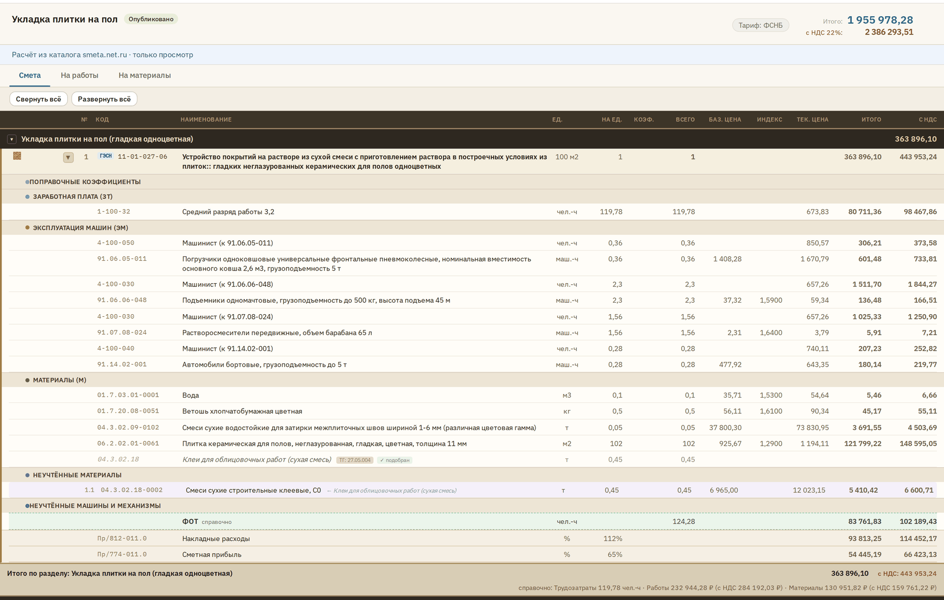Click the 'ФОТ справочно' row

pos(472,521)
